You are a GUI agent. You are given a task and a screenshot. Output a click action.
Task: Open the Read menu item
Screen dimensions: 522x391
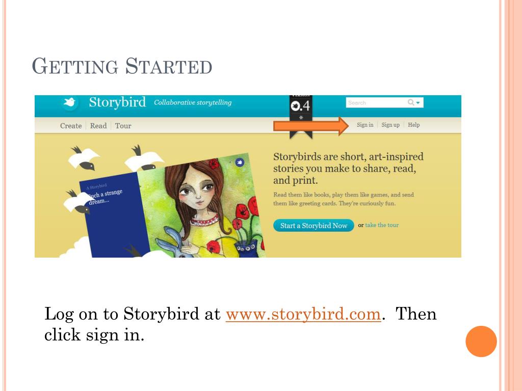coord(98,126)
